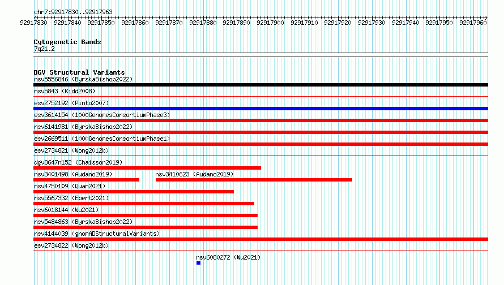The height and width of the screenshot is (285, 504).
Task: Select the red nsv6141981 variant bar
Action: pos(260,132)
